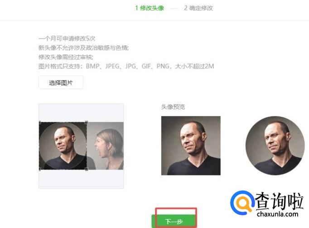Click the 查询啦 magnifier logo icon
Image resolution: width=309 pixels, height=228 pixels.
tap(242, 203)
